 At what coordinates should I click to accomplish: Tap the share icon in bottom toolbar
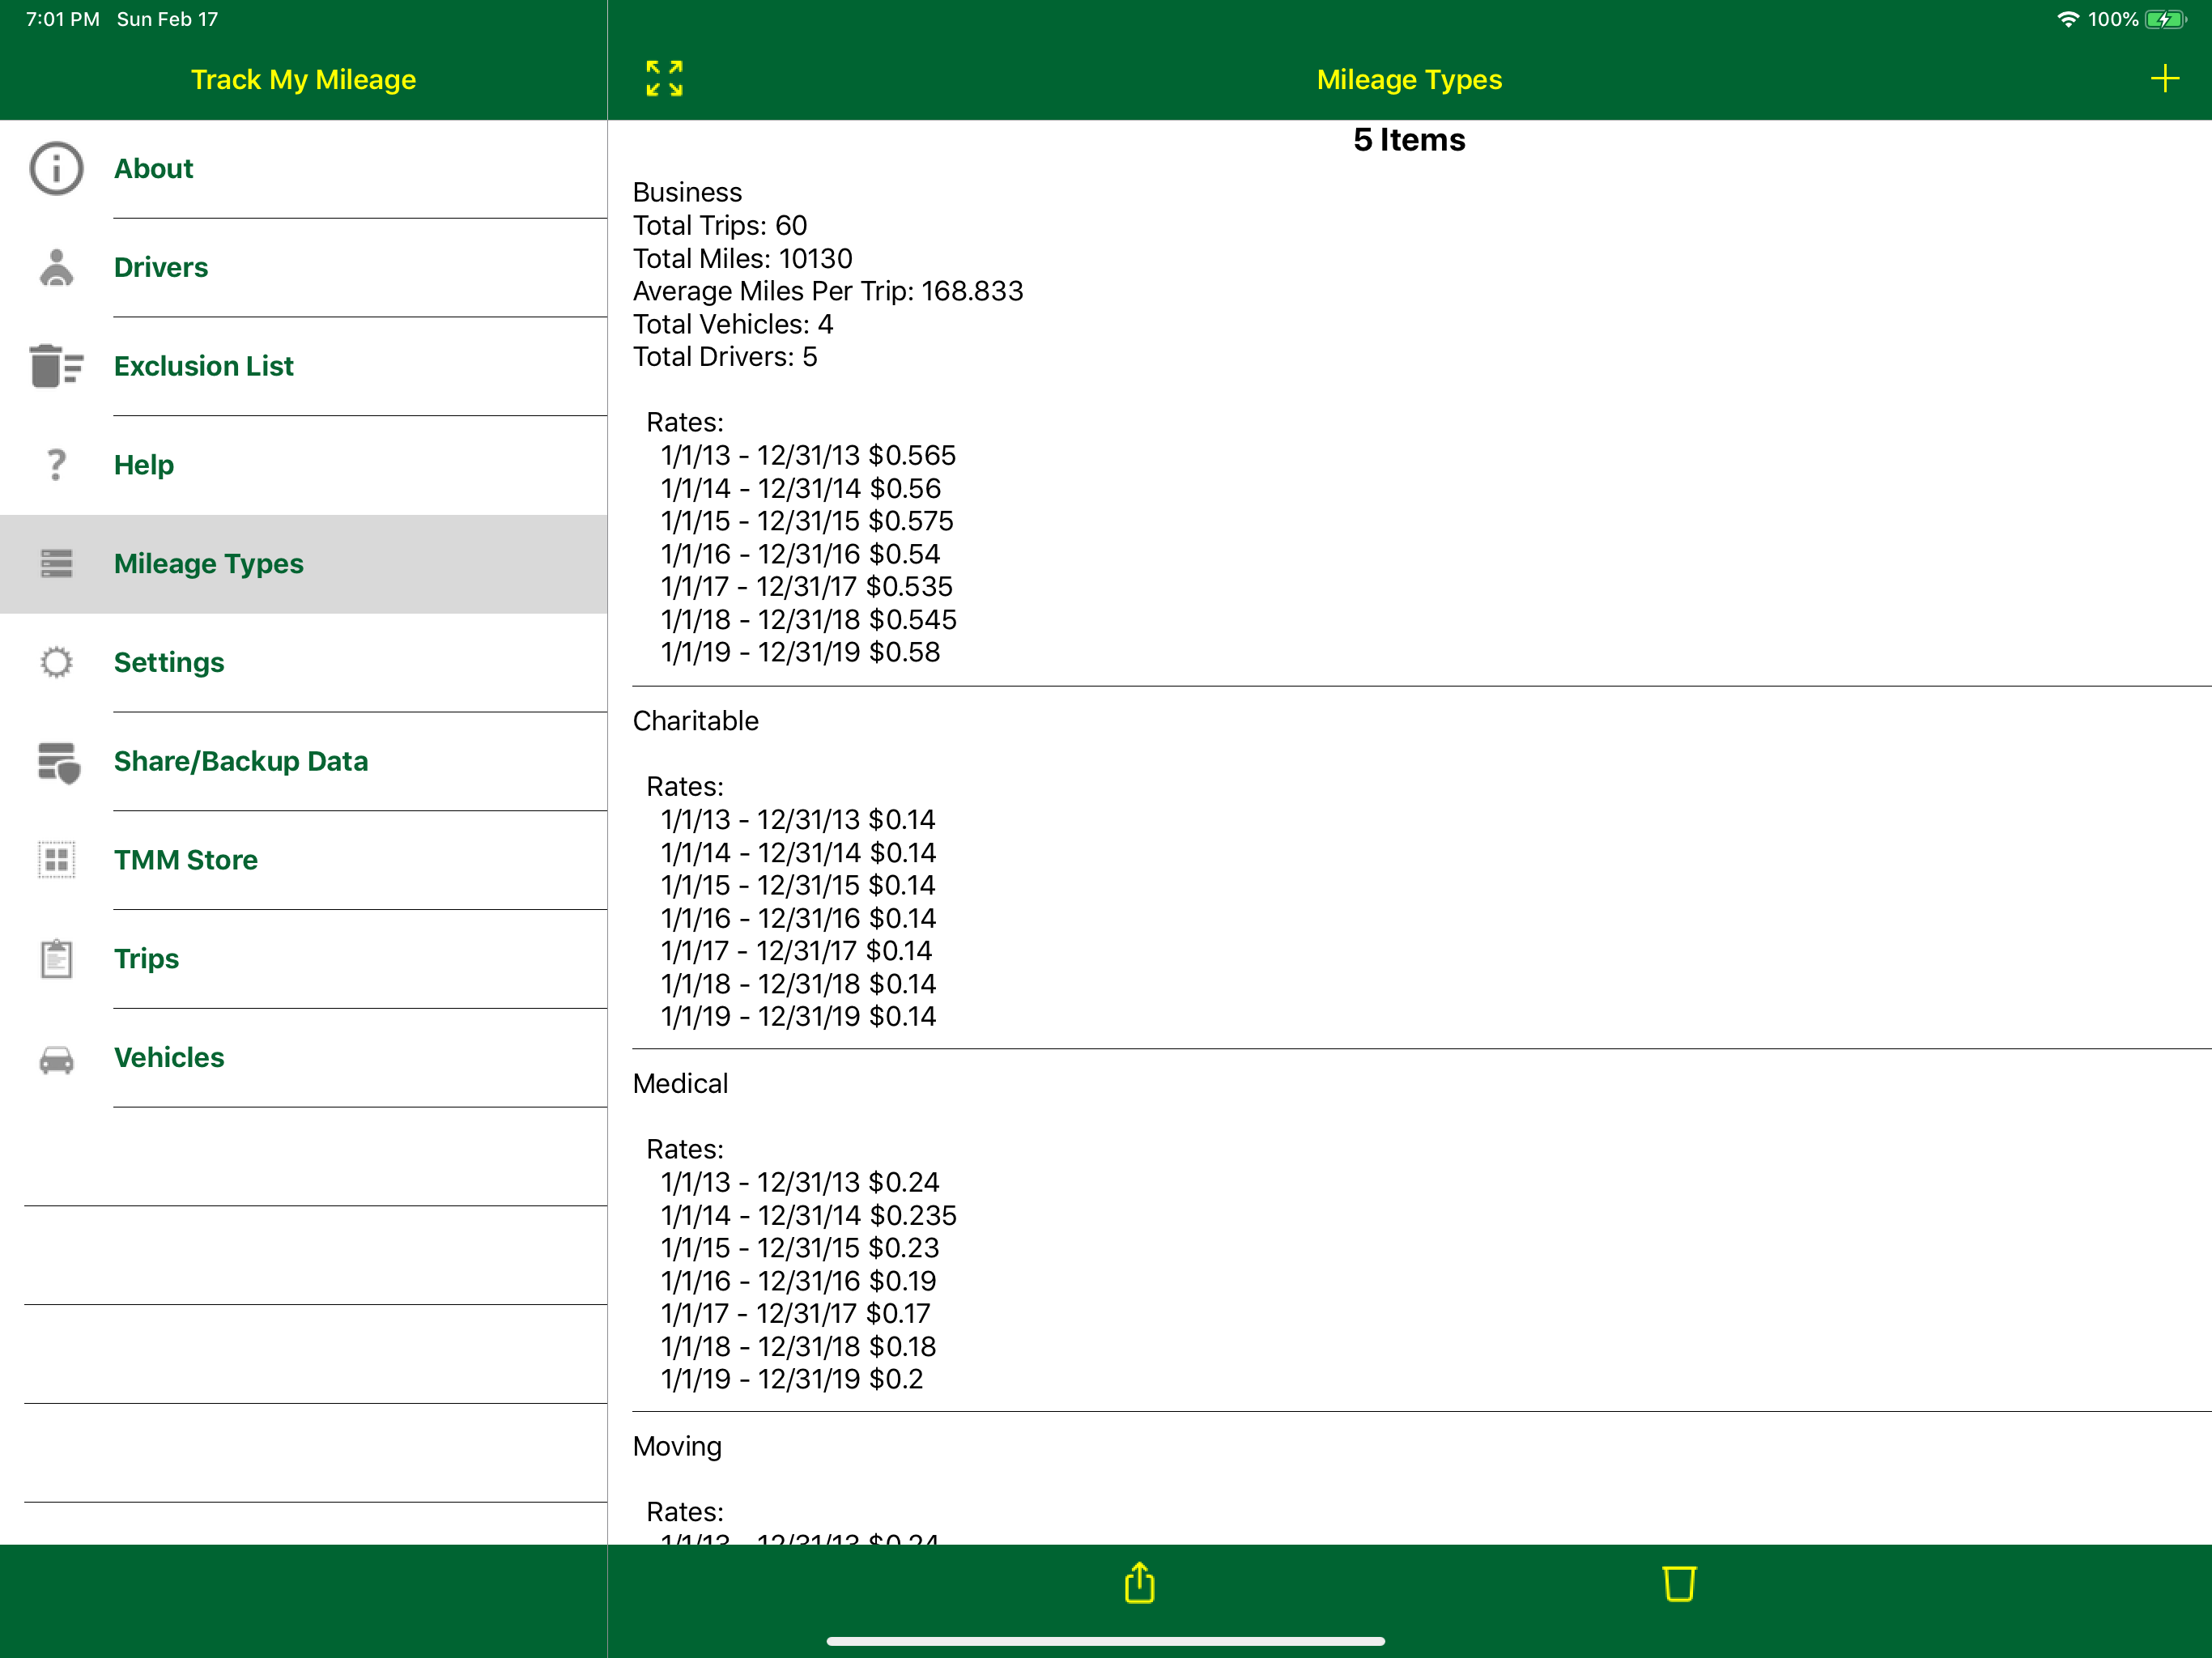1139,1583
